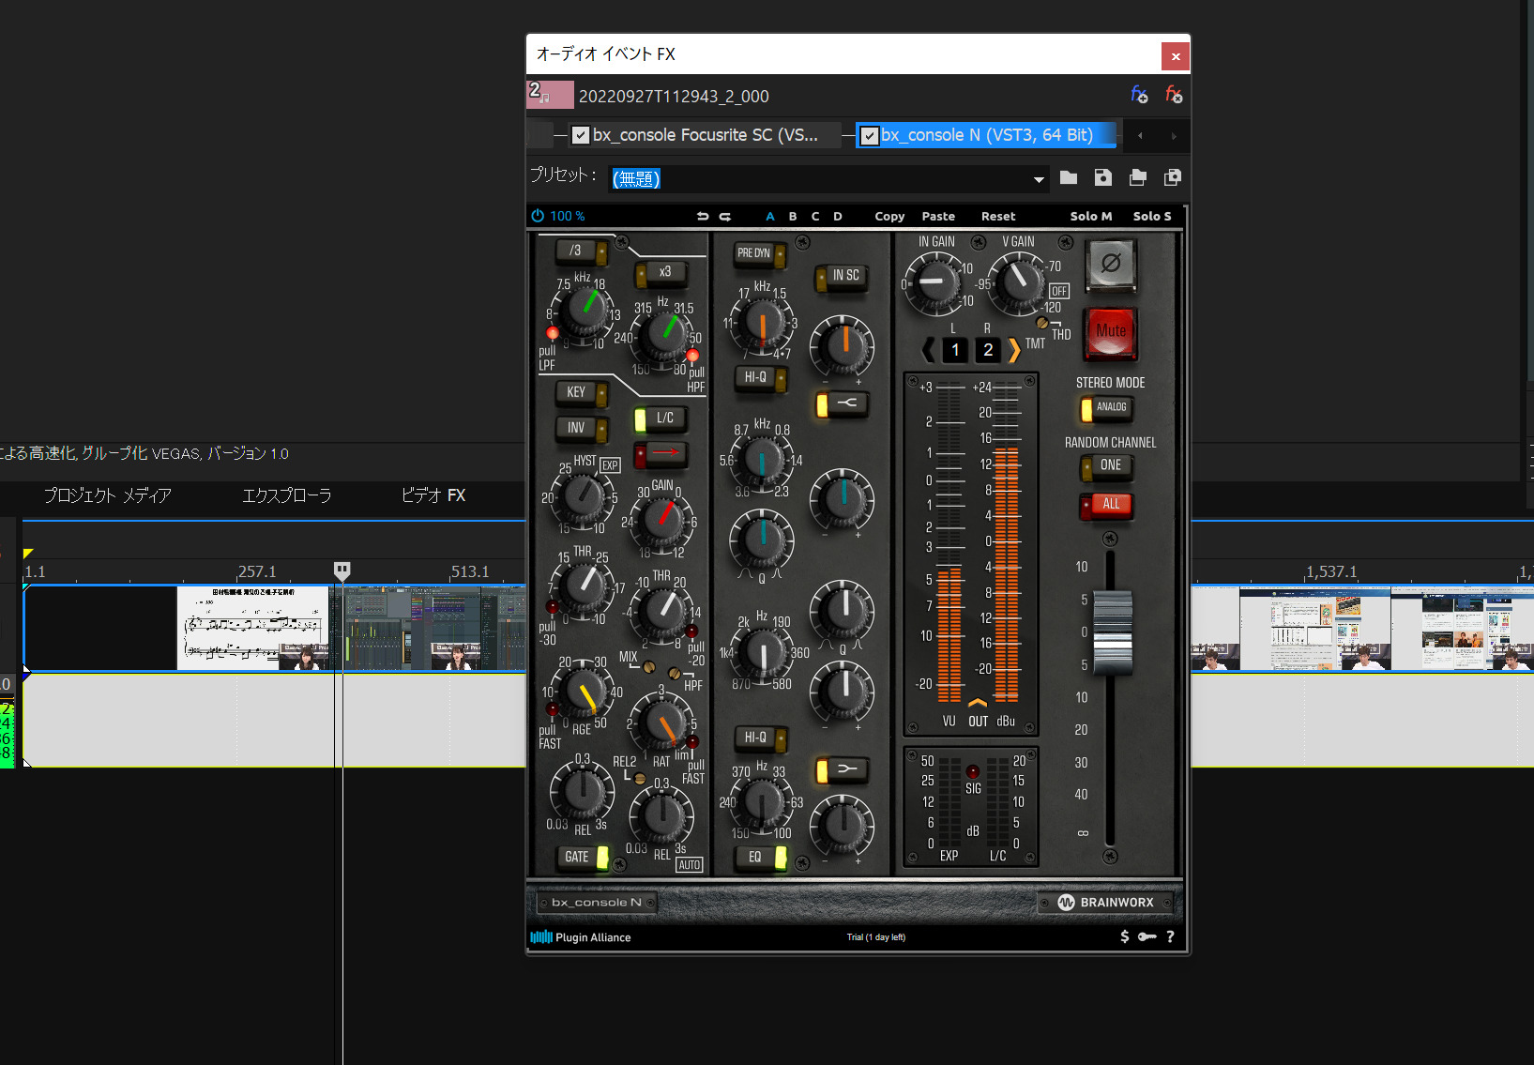Click the V GAIN knob

point(1018,282)
